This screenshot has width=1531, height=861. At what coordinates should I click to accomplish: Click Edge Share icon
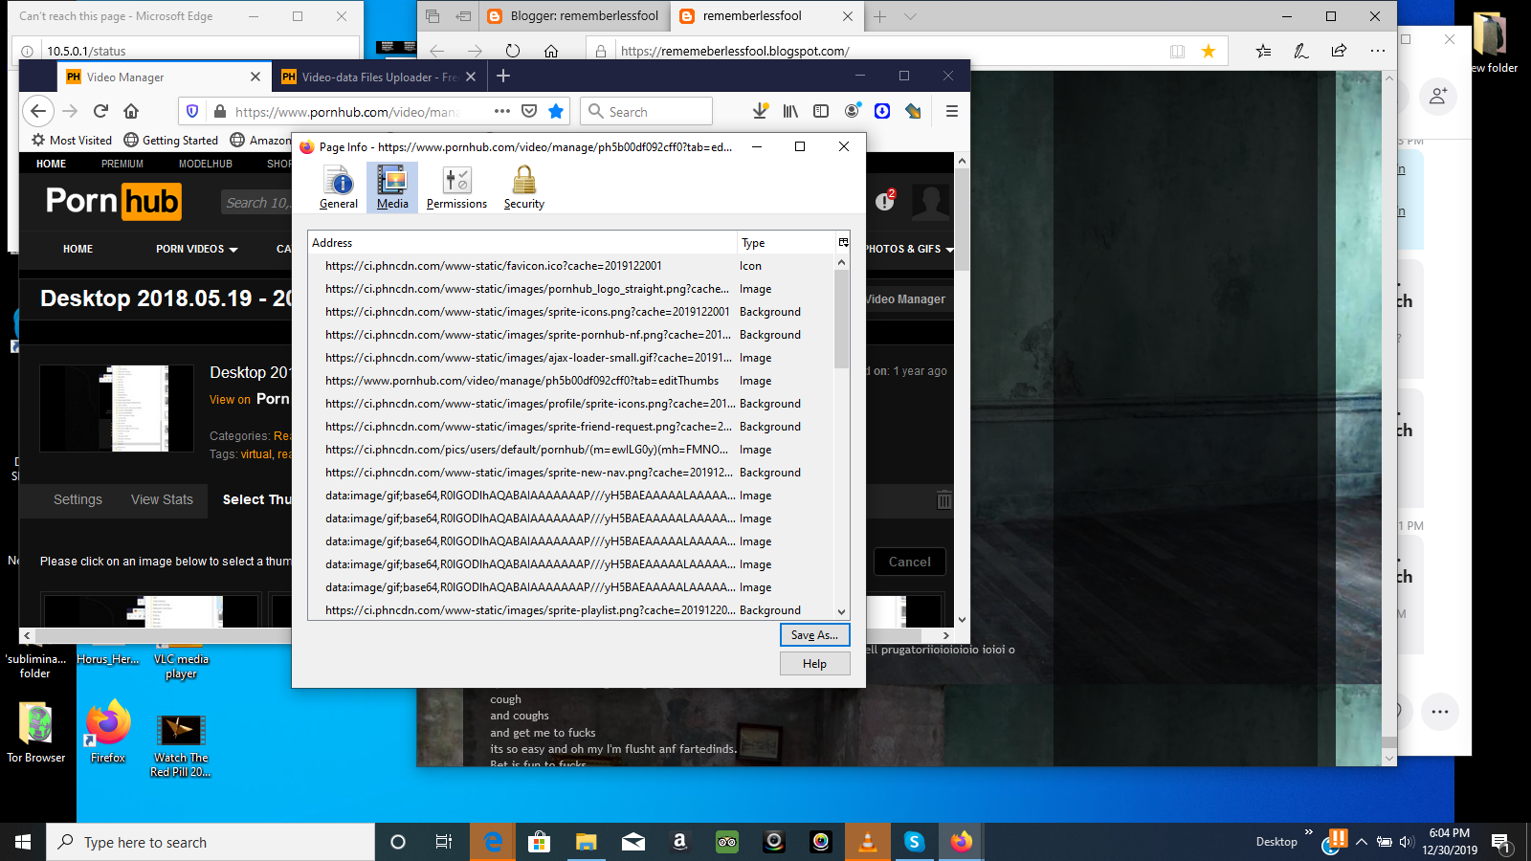(x=1339, y=51)
